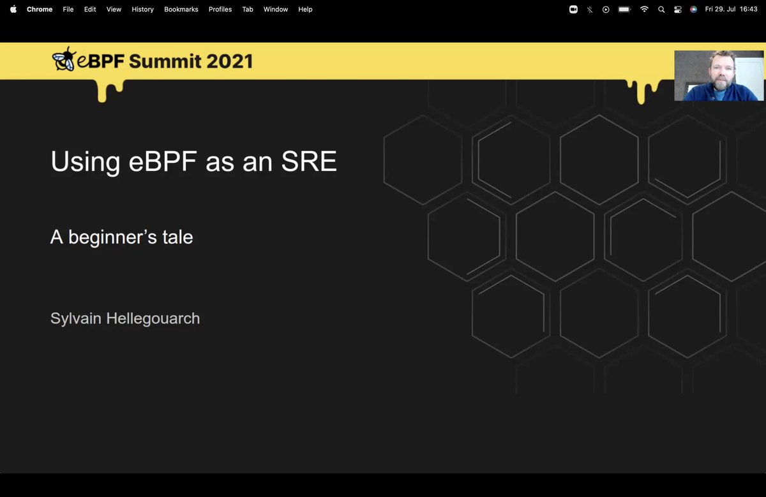
Task: Click the date and time display
Action: 732,10
